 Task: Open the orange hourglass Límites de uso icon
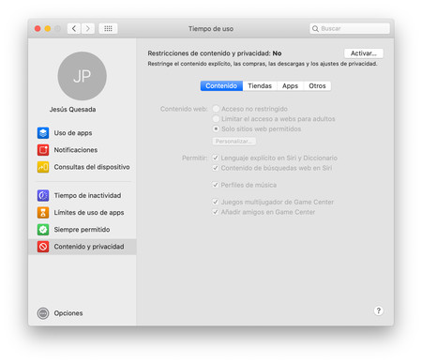coord(43,213)
